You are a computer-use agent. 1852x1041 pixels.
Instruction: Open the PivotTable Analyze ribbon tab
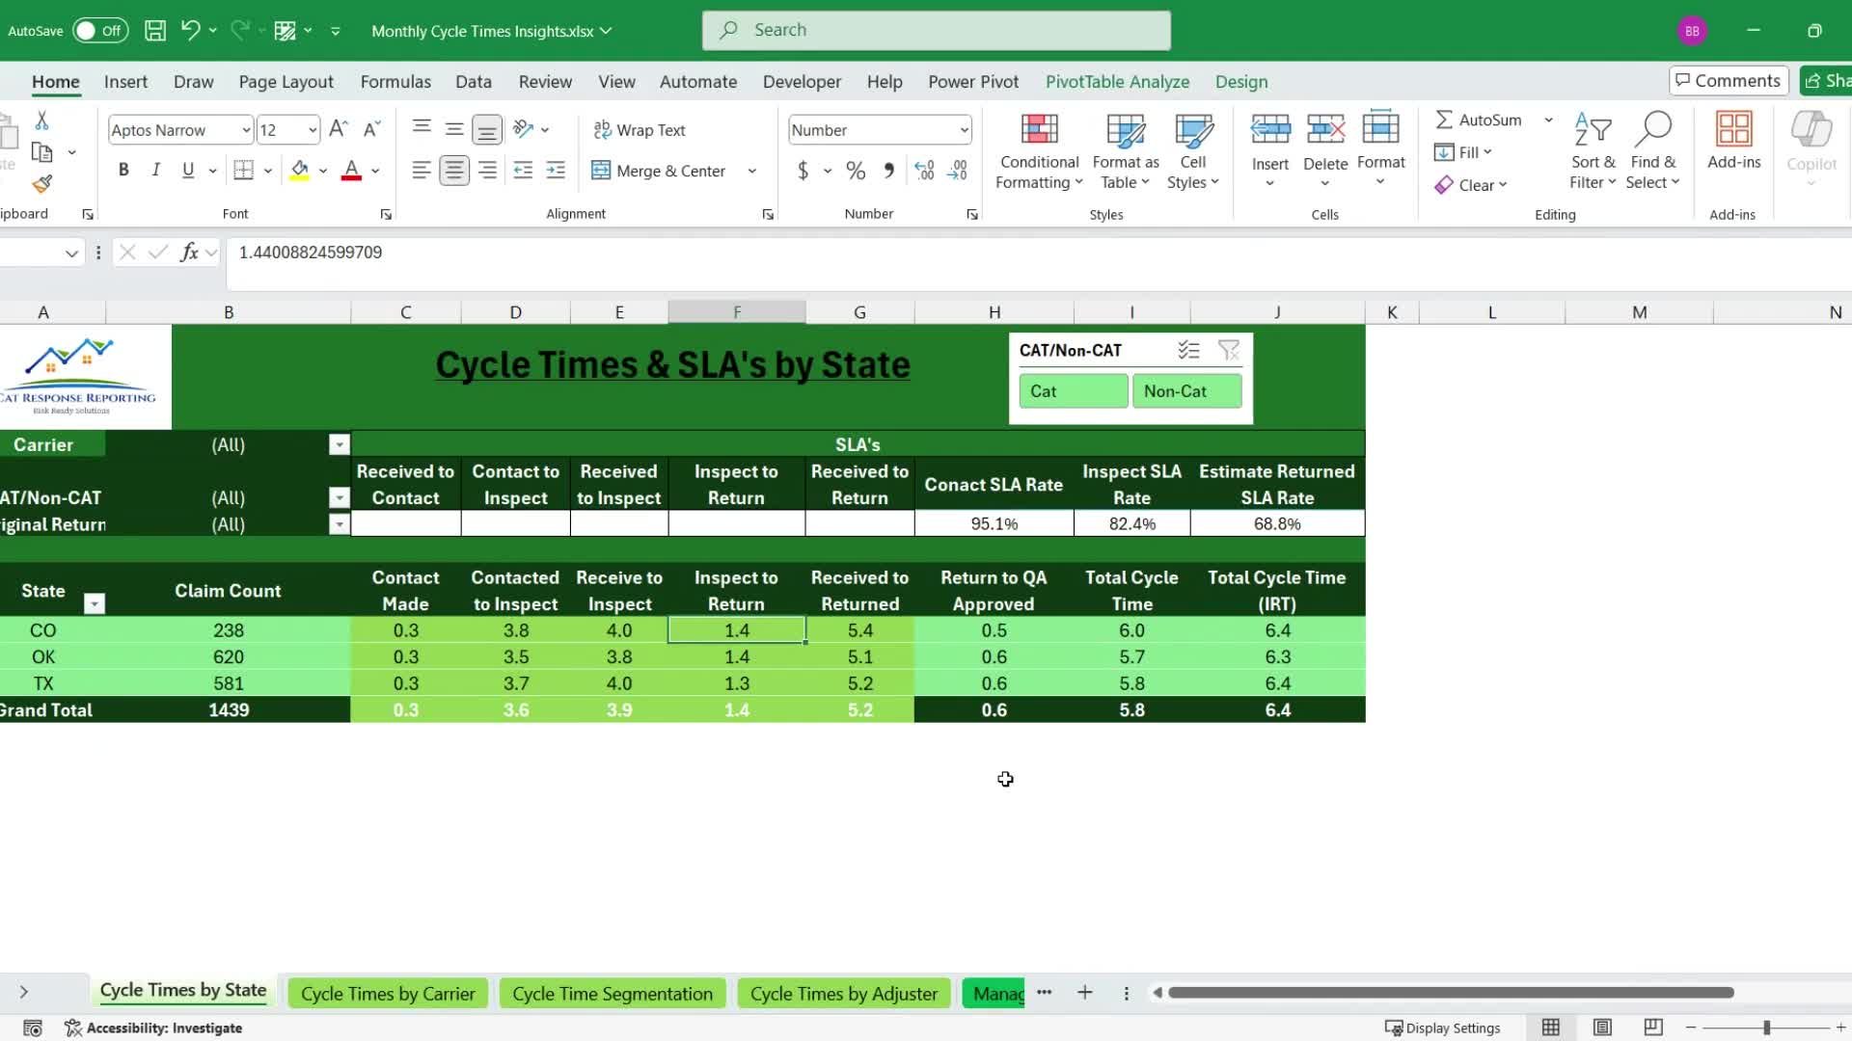[1117, 82]
